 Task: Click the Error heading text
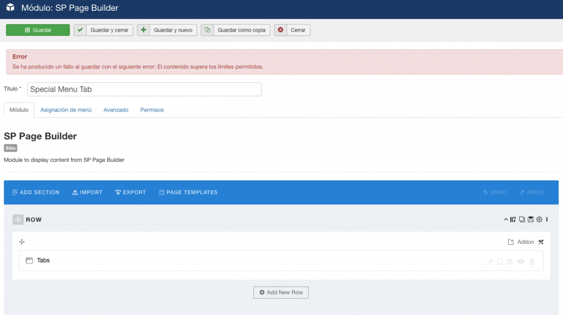(20, 56)
